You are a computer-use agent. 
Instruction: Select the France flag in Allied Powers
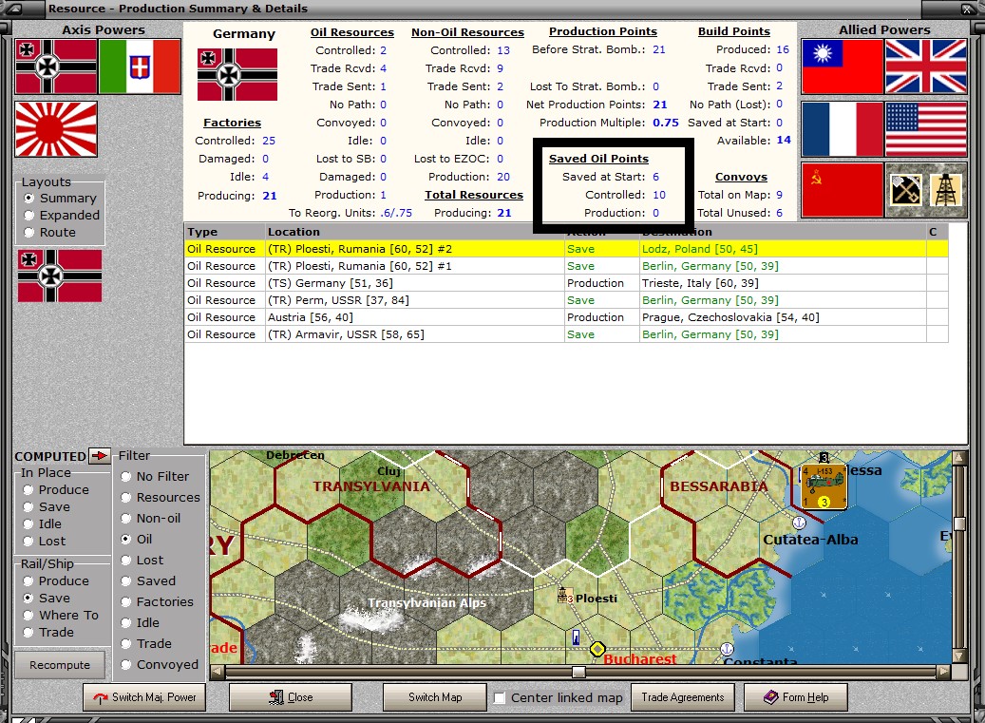click(x=842, y=129)
